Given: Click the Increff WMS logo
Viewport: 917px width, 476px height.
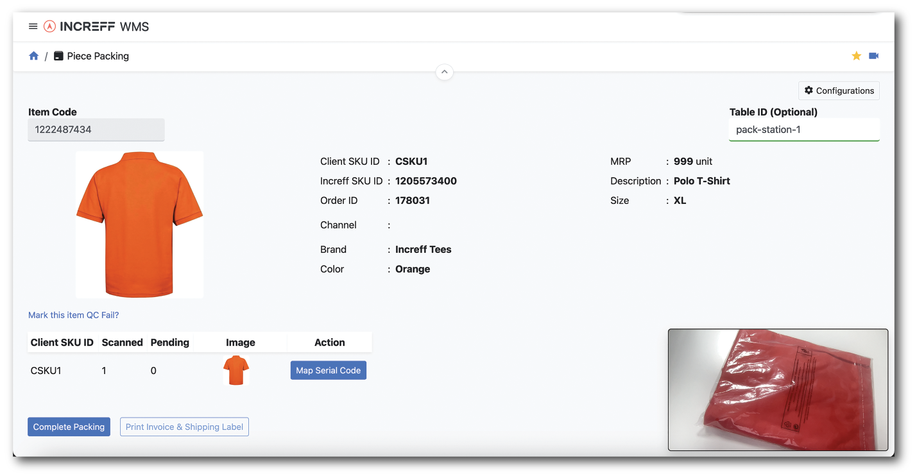Looking at the screenshot, I should click(x=96, y=26).
